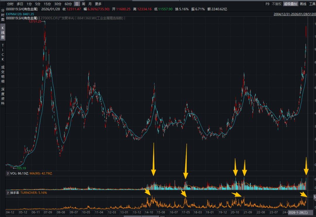Select the 日 daily period
This screenshot has width=316, height=217.
point(77,4)
